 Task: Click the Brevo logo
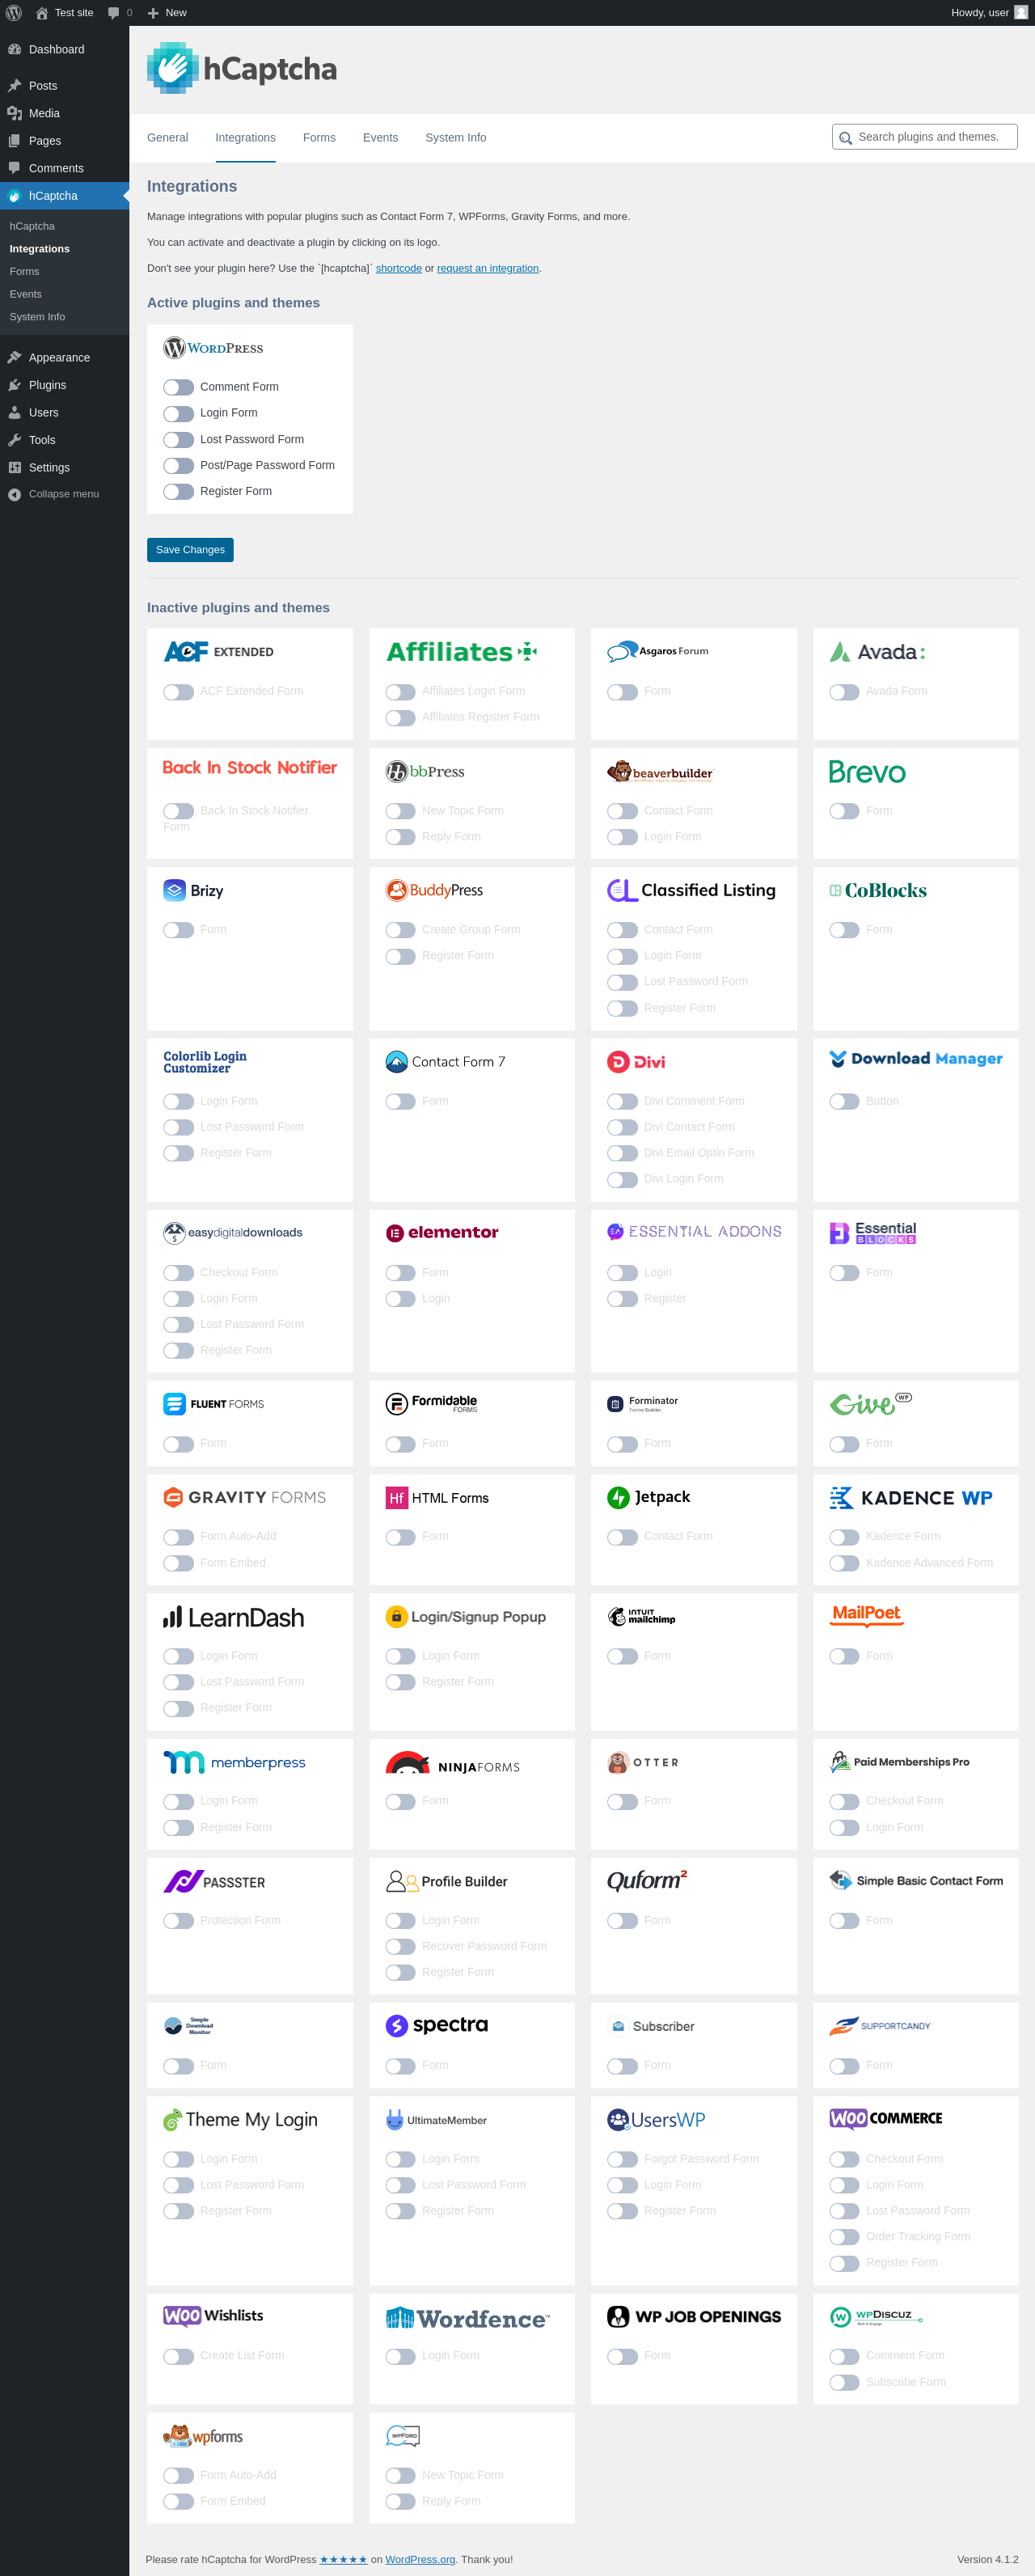(x=867, y=771)
